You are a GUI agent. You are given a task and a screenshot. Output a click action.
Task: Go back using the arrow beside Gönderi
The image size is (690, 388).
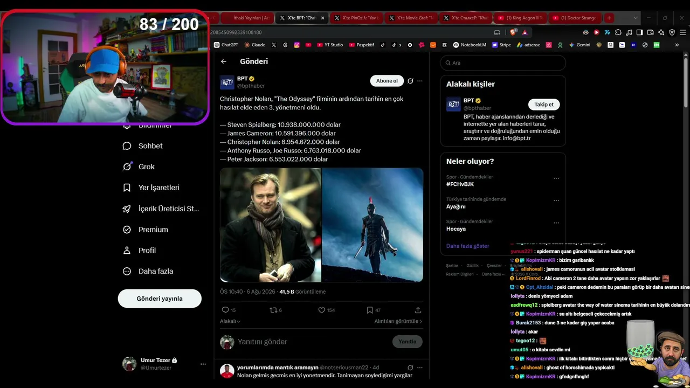(x=224, y=61)
